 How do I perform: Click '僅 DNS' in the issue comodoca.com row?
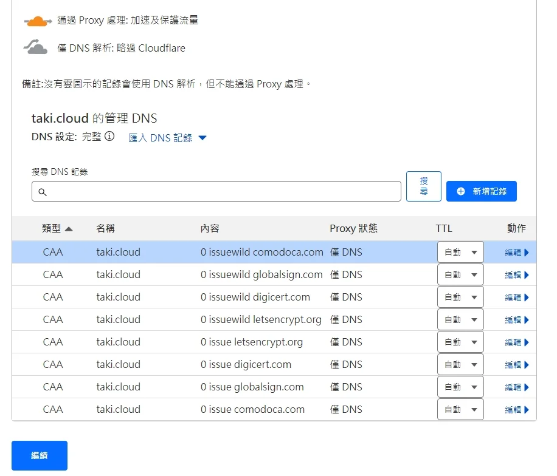(347, 409)
